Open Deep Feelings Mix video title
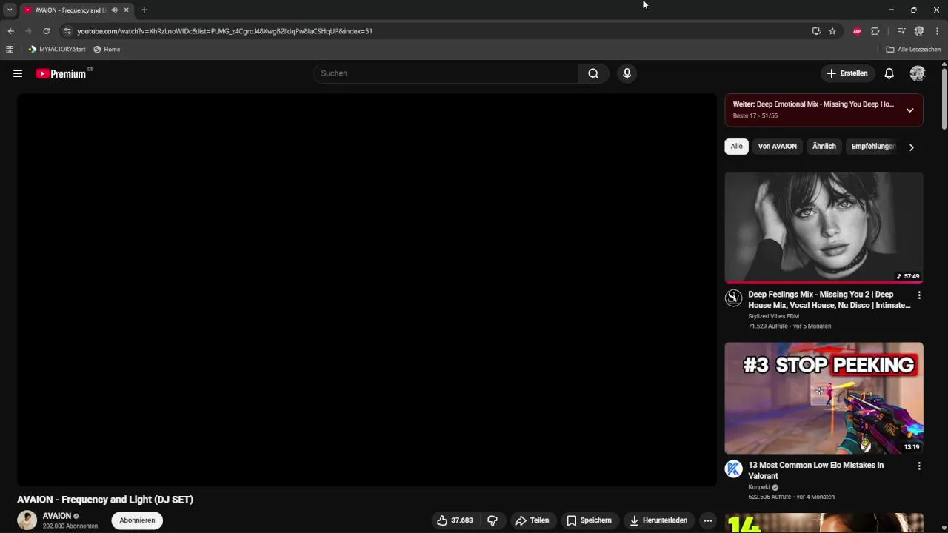948x533 pixels. (x=829, y=300)
